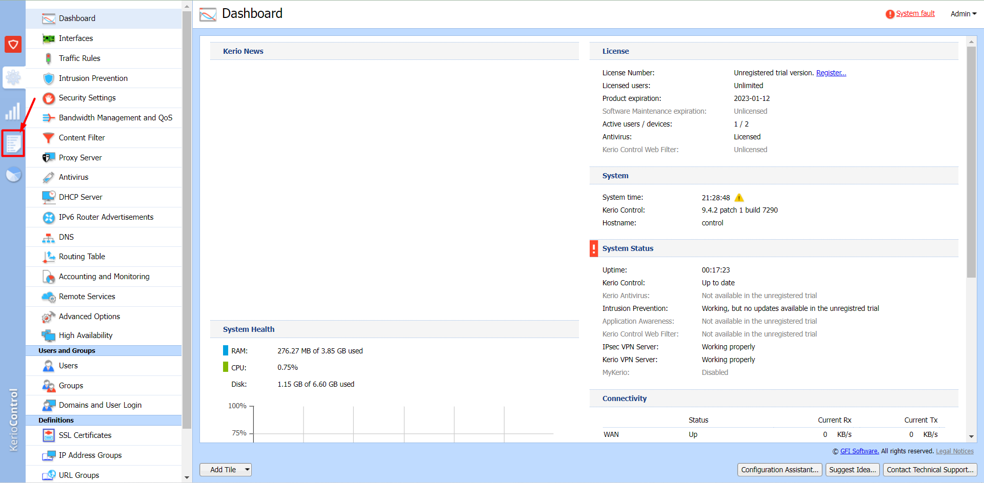Click the Domains and User Login icon
This screenshot has height=483, width=984.
pyautogui.click(x=49, y=405)
